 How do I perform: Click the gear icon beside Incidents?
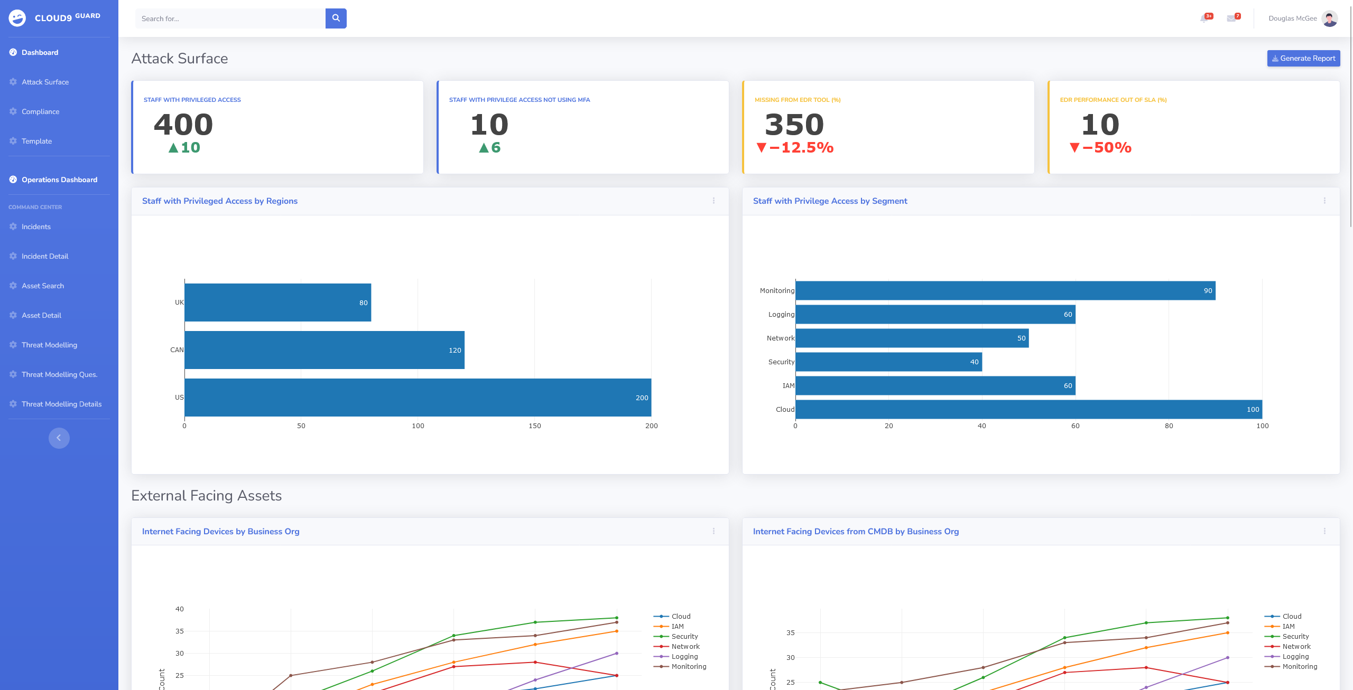click(13, 226)
